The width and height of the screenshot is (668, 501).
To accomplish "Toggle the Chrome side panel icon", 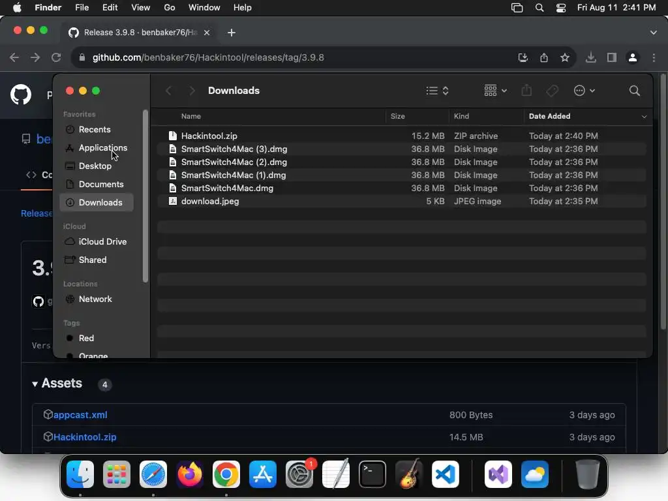I will (612, 57).
